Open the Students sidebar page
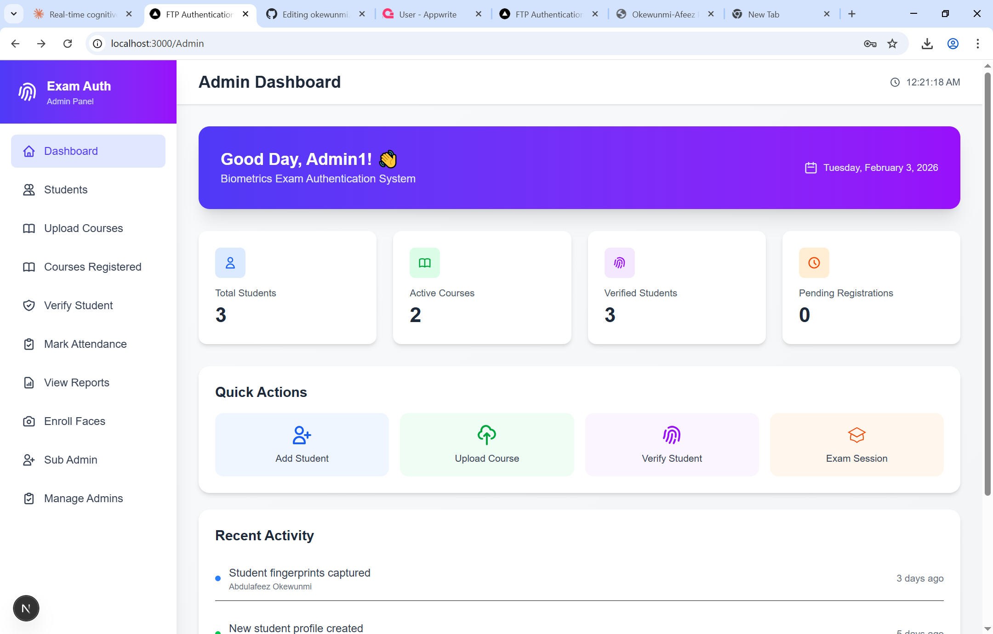This screenshot has width=993, height=634. (66, 190)
